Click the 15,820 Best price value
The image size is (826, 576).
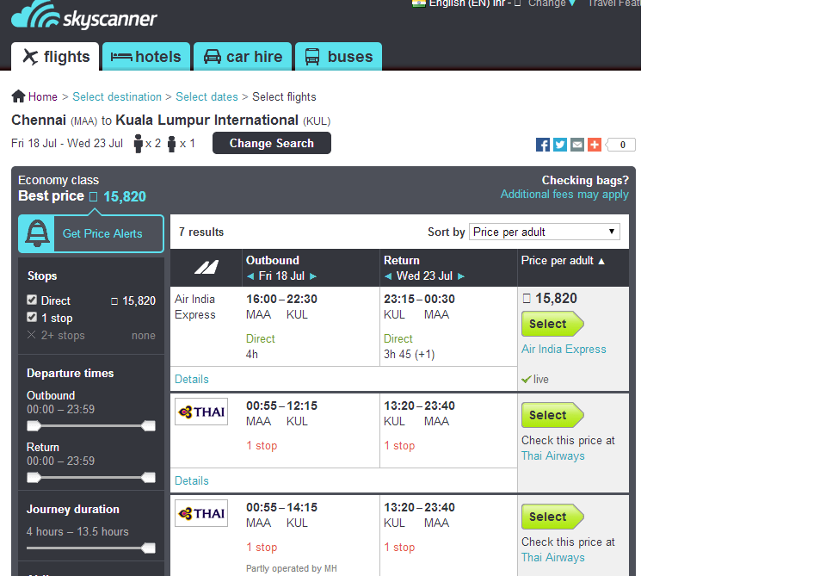(125, 196)
